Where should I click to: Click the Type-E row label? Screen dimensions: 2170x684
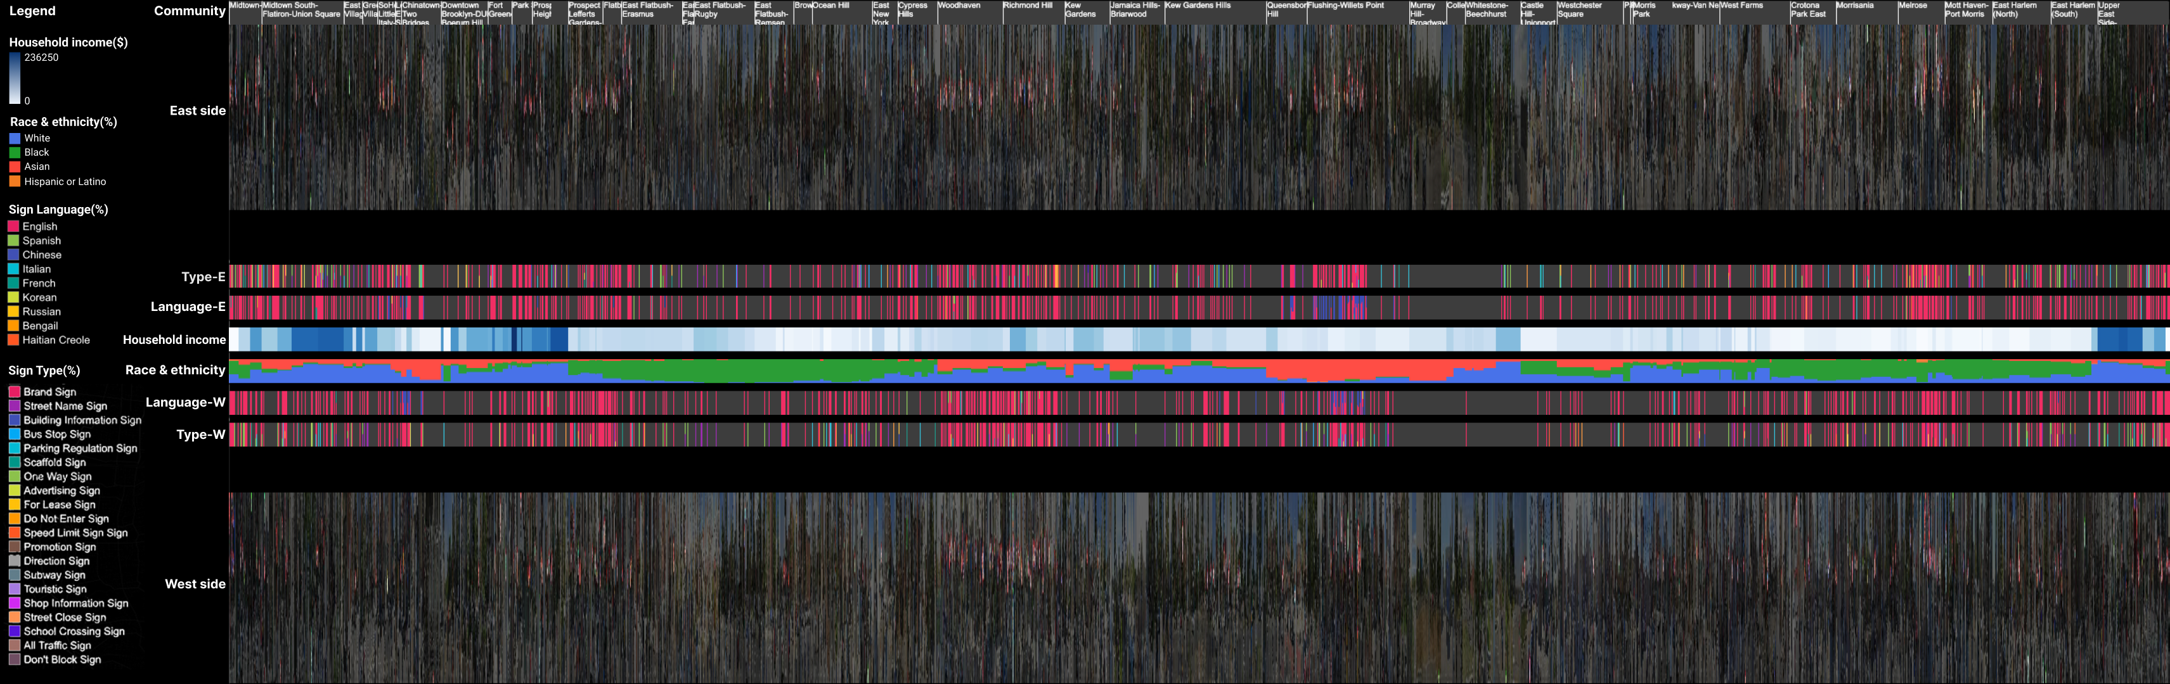coord(203,277)
